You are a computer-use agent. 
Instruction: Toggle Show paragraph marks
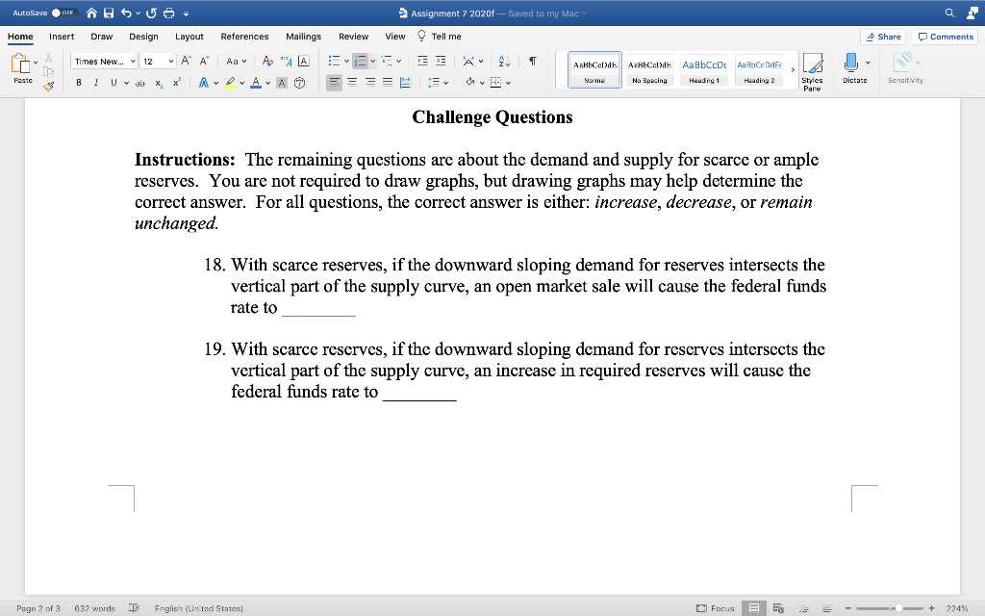pyautogui.click(x=533, y=61)
